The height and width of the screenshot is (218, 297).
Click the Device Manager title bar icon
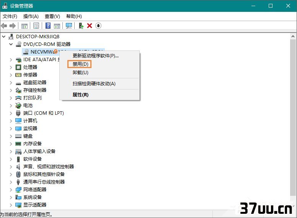pos(5,6)
